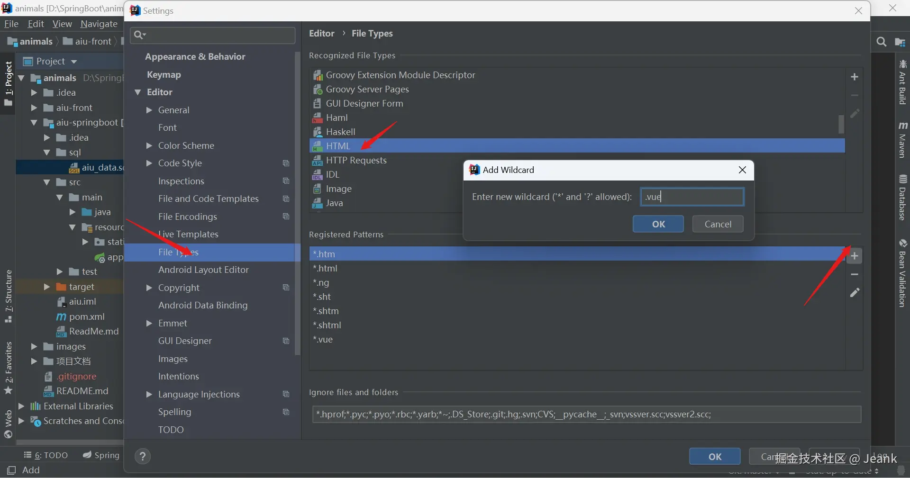Screen dimensions: 910x478
Task: Open the Web tool window
Action: 8,424
